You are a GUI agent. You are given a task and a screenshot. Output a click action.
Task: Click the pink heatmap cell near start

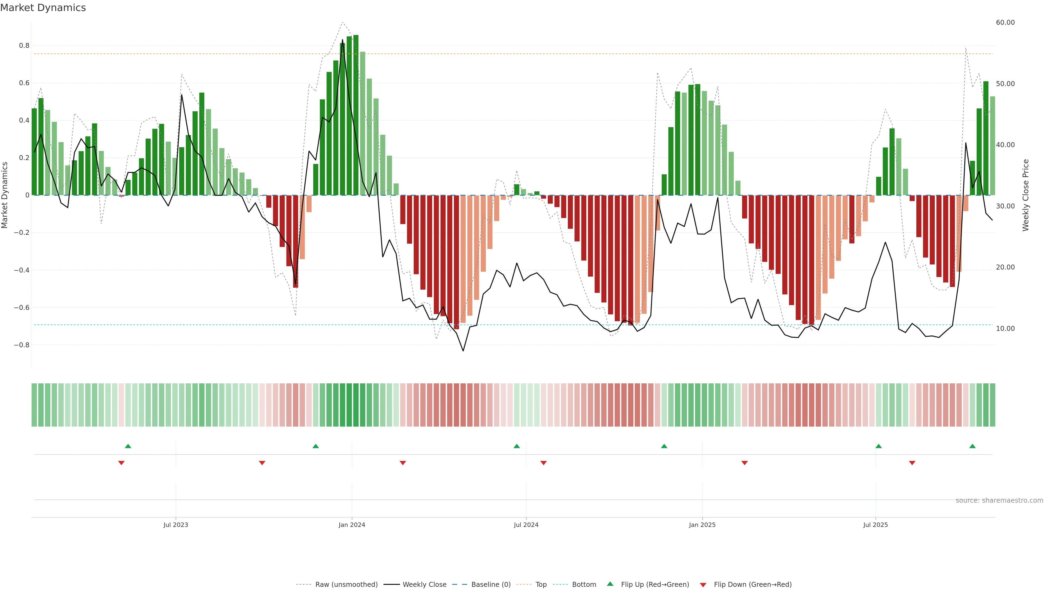pyautogui.click(x=121, y=405)
